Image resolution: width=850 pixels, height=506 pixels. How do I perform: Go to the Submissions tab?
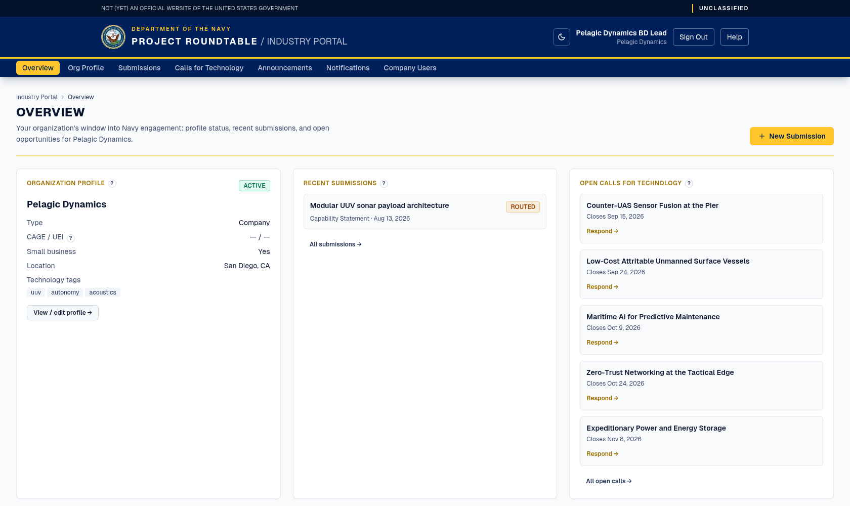tap(140, 68)
